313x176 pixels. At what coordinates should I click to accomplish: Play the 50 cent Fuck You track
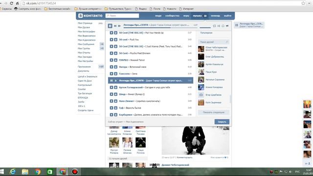(112, 40)
